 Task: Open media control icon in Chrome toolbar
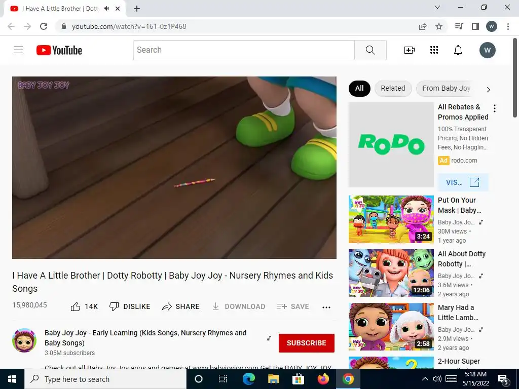[x=459, y=26]
